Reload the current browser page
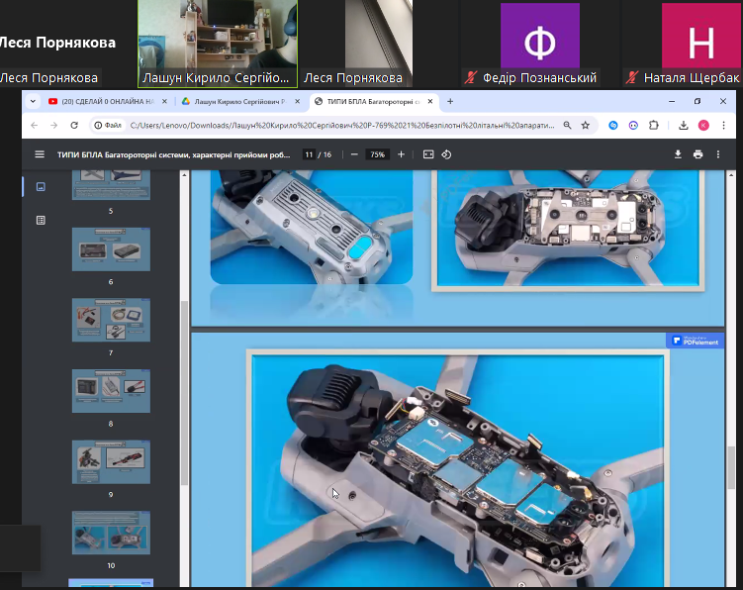The height and width of the screenshot is (590, 743). coord(74,125)
